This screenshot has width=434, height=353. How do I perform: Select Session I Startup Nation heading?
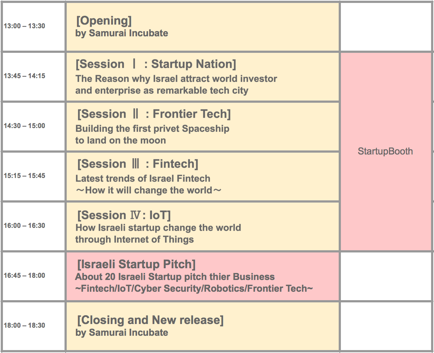click(156, 64)
